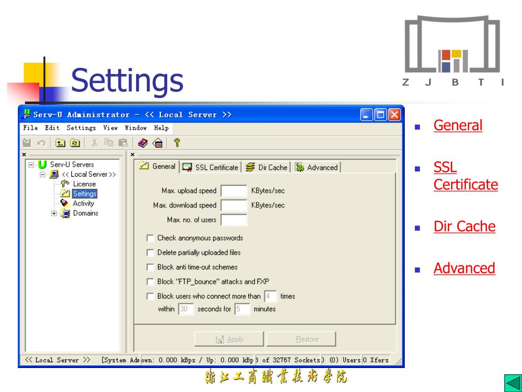Click the question mark help icon

point(177,143)
